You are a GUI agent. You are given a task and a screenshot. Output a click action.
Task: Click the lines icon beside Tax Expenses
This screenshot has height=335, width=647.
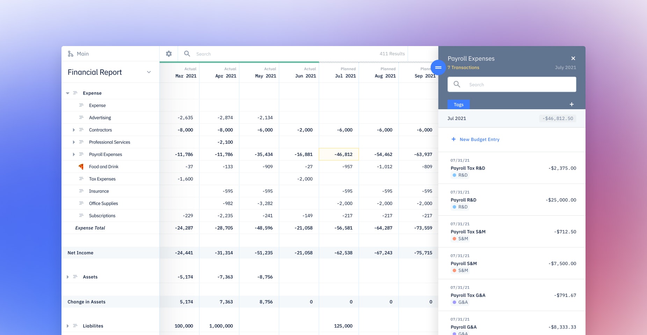pos(81,179)
